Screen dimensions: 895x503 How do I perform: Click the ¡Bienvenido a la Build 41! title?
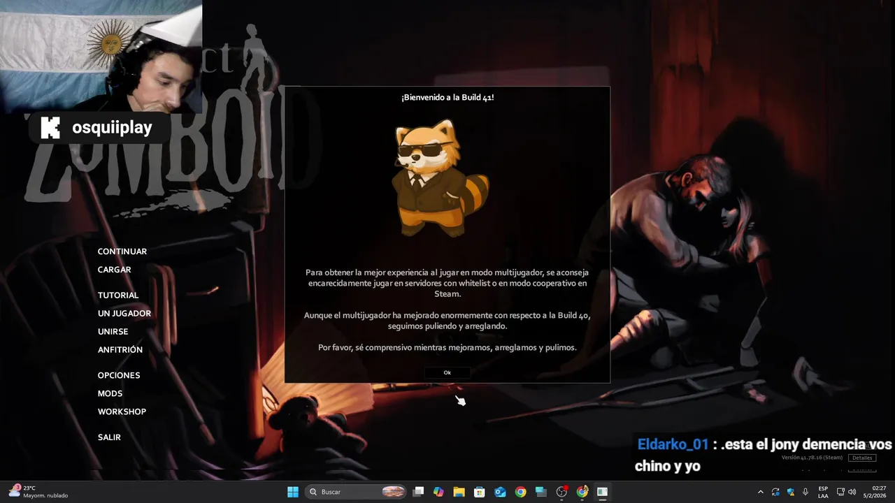(x=447, y=98)
